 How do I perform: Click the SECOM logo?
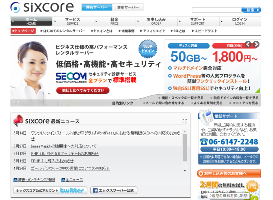coord(71,77)
